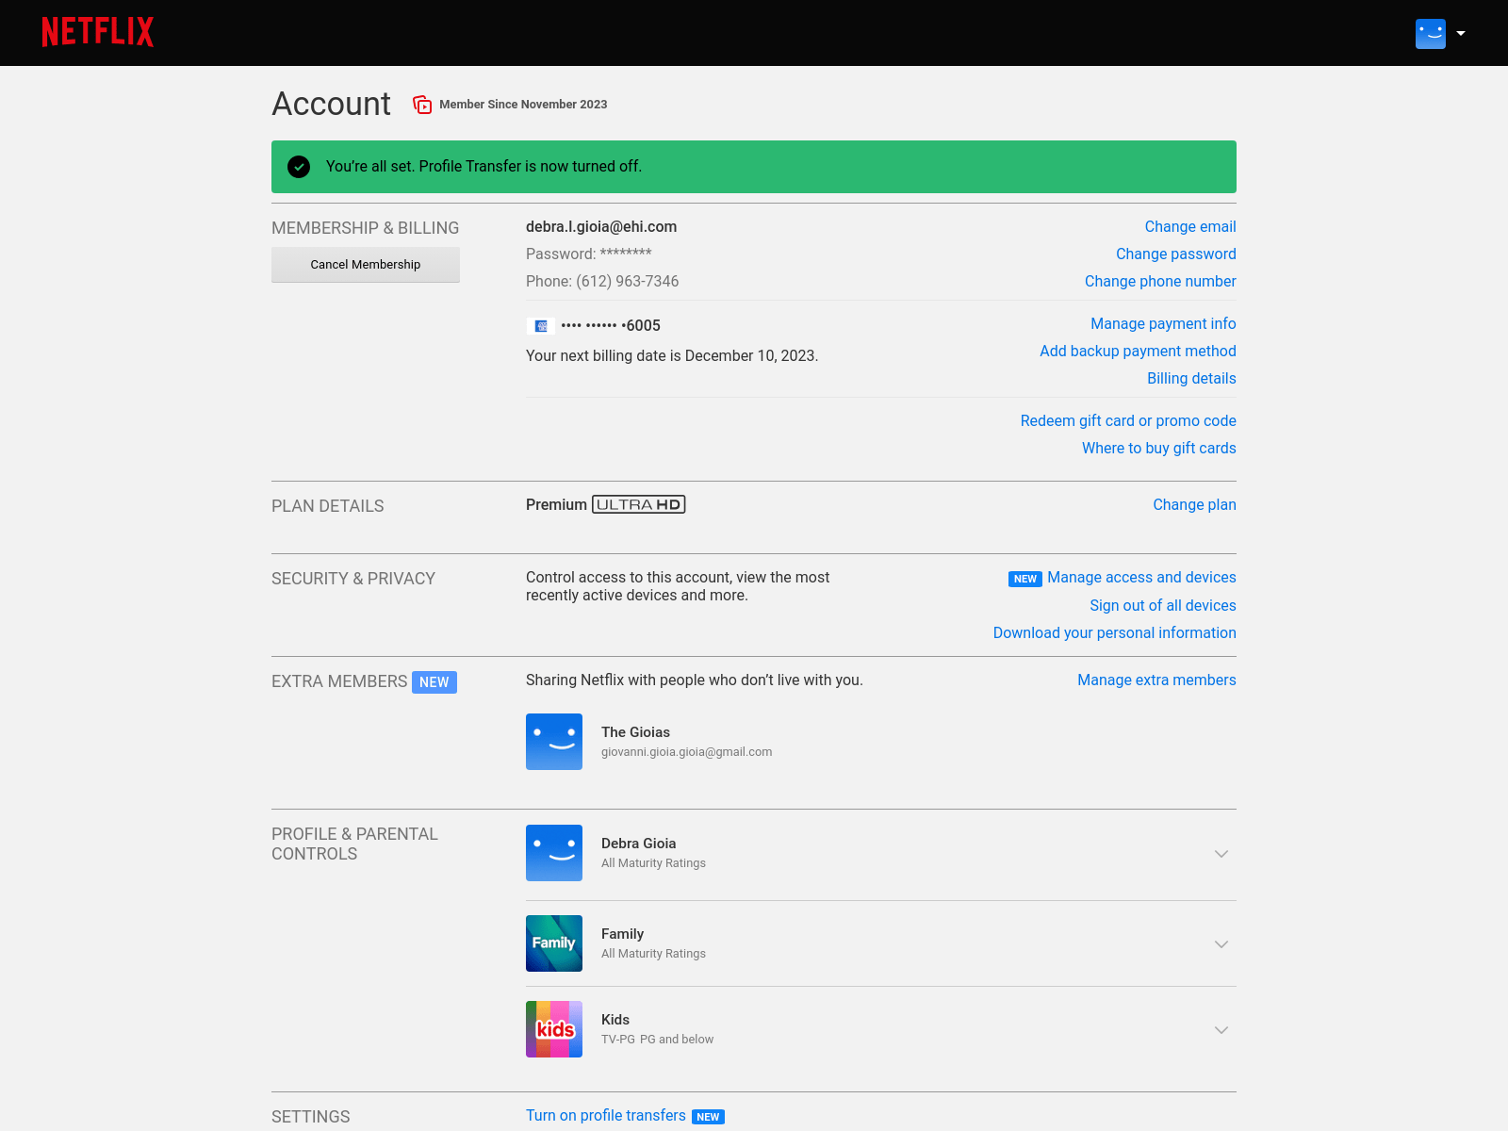Expand the Debra Gioia profile chevron
1508x1131 pixels.
coord(1221,854)
